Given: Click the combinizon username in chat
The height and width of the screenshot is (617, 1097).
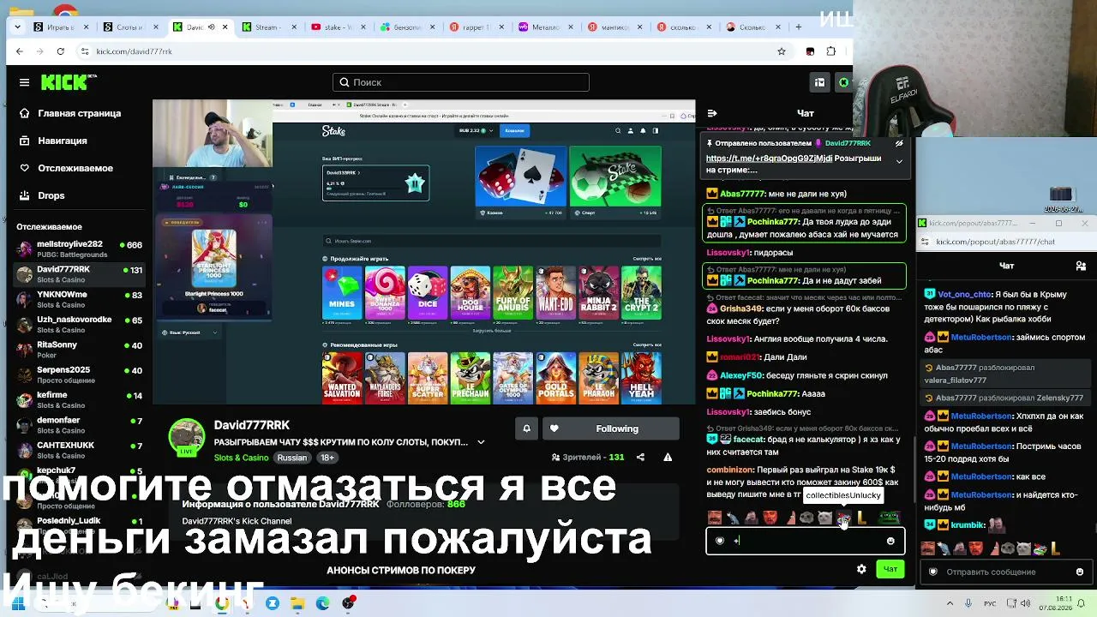Looking at the screenshot, I should click(x=730, y=470).
